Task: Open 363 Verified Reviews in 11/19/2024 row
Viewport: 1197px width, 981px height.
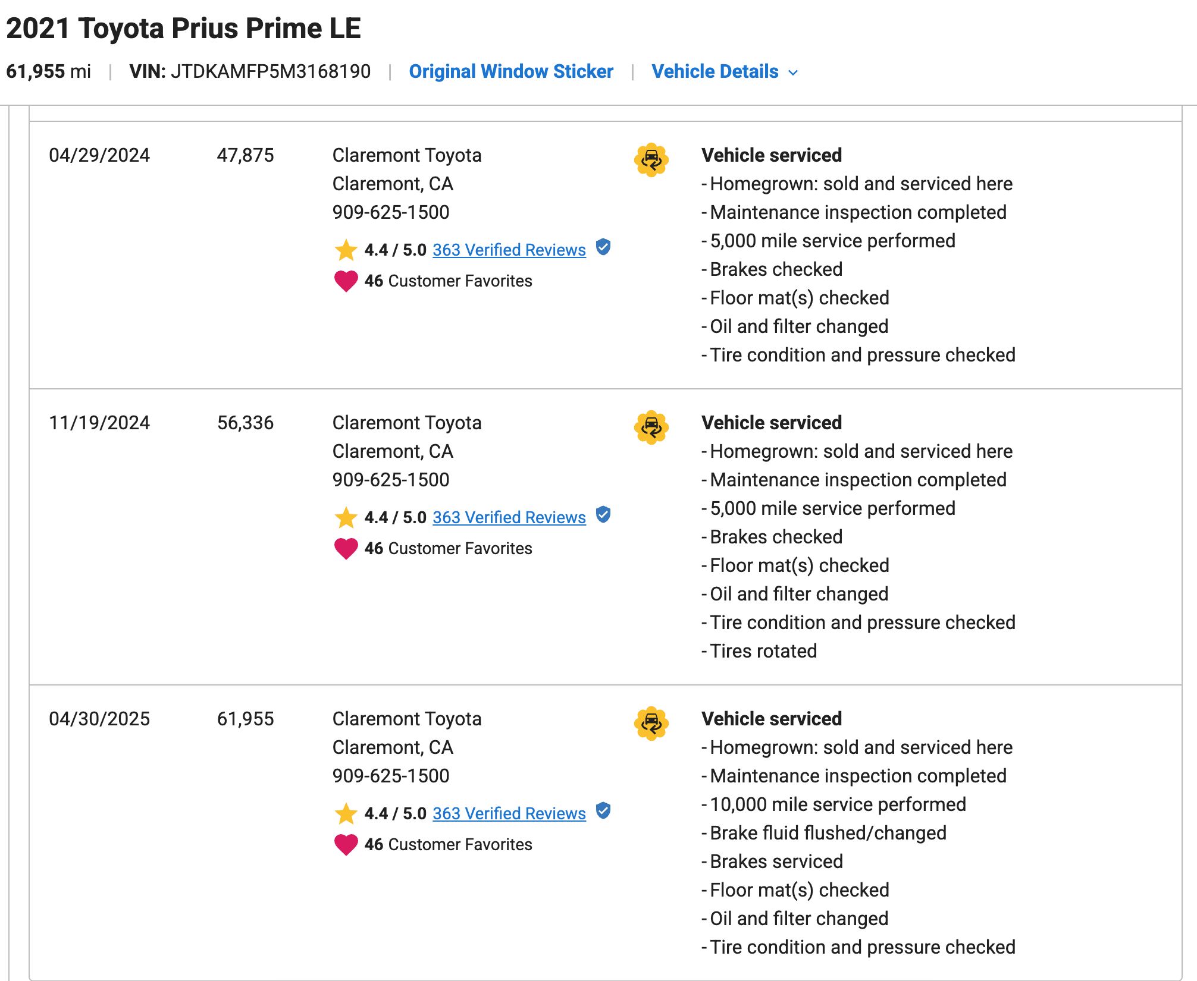Action: 509,517
